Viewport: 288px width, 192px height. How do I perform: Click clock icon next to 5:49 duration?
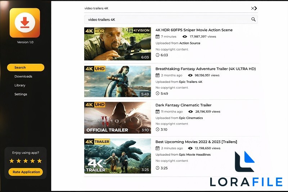point(157,93)
